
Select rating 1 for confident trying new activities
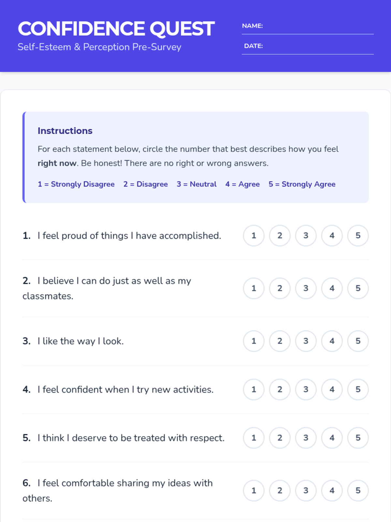(254, 390)
